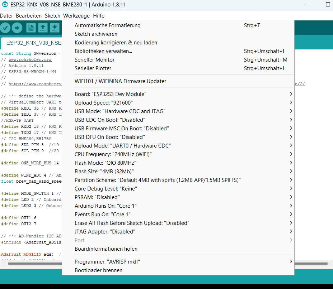
Task: Click the Verify checkmark toolbar icon
Action: click(5, 28)
